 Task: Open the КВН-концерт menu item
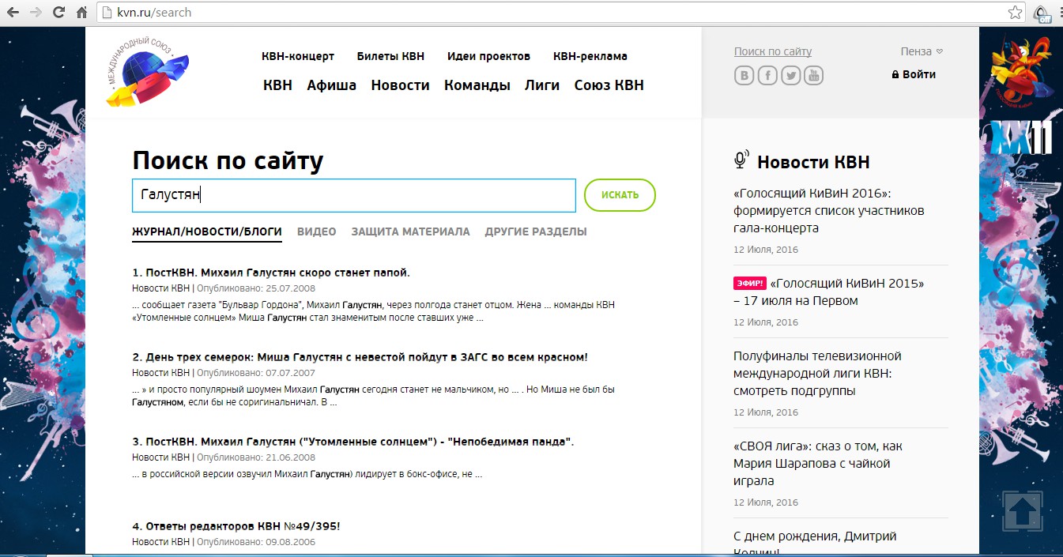point(298,56)
